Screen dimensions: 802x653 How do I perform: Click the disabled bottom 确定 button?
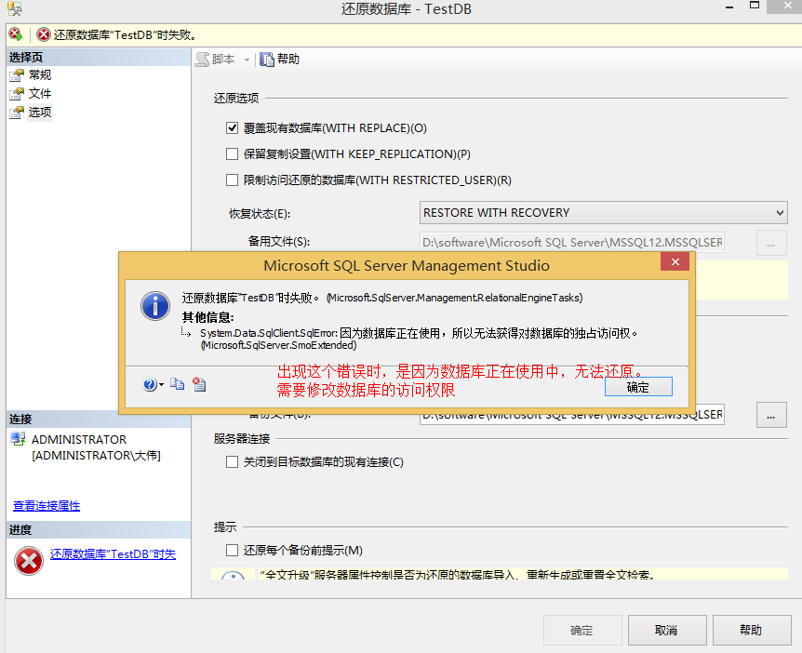point(582,630)
